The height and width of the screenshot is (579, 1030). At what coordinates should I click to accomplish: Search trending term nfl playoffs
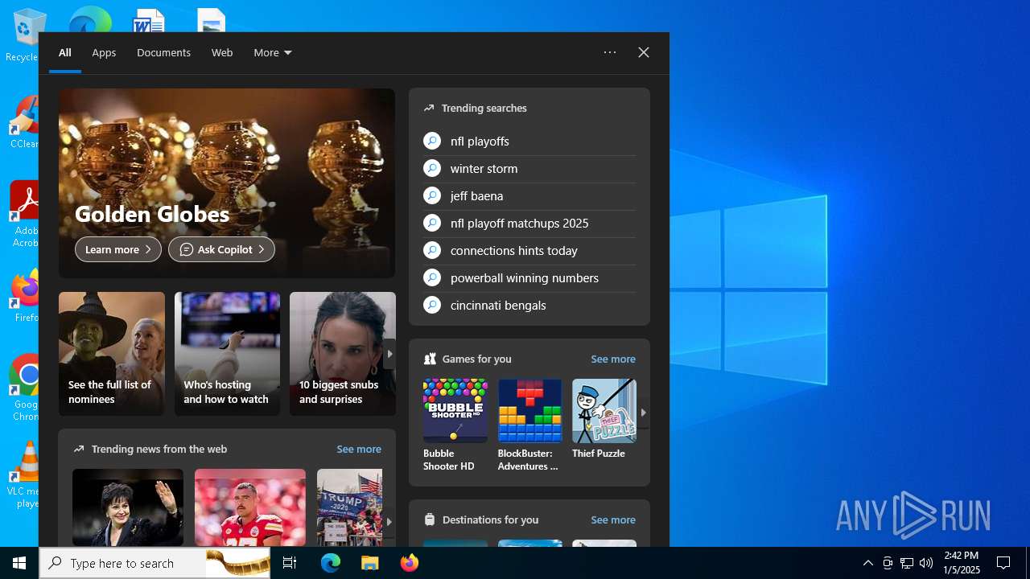pyautogui.click(x=480, y=141)
